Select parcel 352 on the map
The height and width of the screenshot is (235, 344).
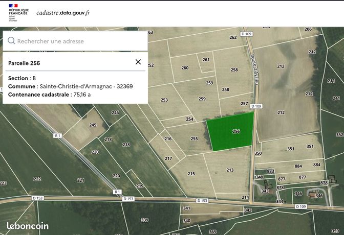[339, 134]
